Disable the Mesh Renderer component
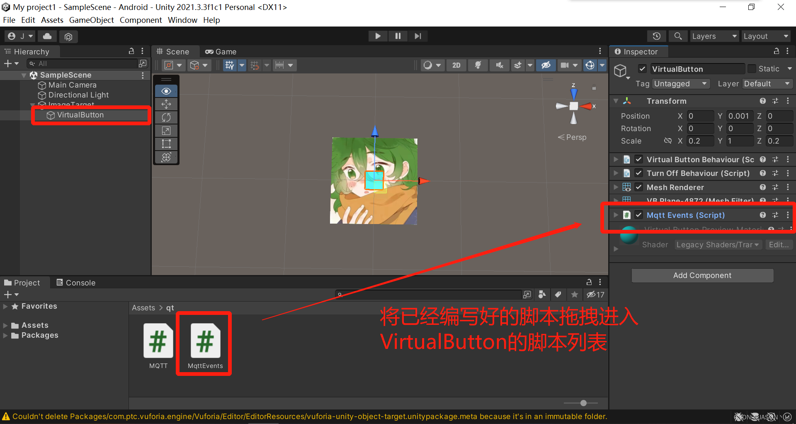 (638, 187)
